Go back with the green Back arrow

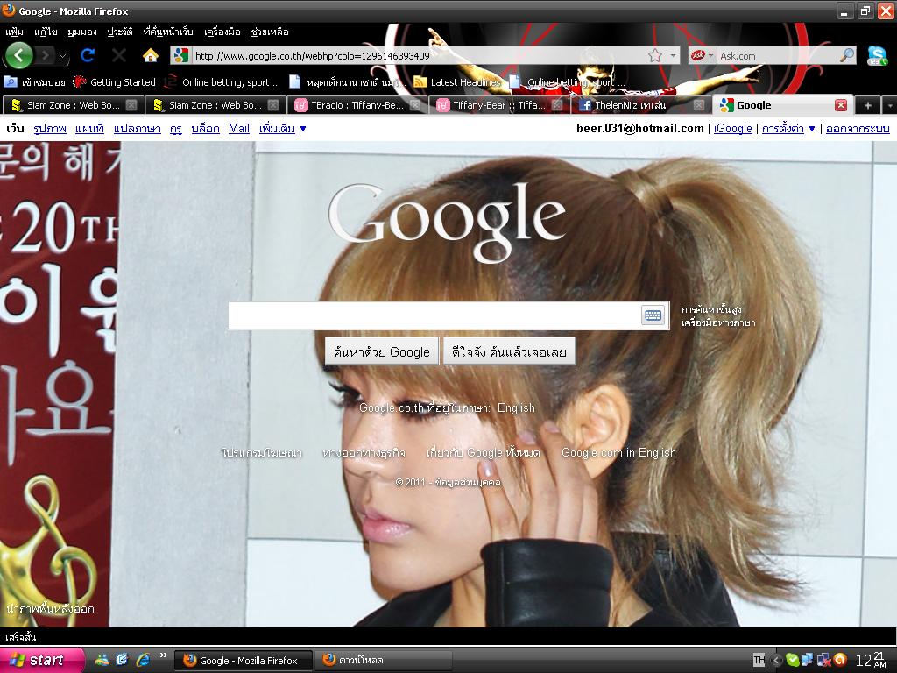tap(19, 55)
